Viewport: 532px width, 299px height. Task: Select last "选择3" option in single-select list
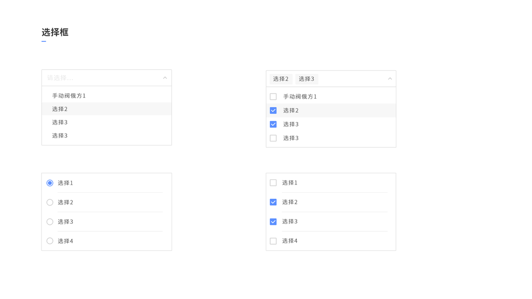tap(60, 136)
